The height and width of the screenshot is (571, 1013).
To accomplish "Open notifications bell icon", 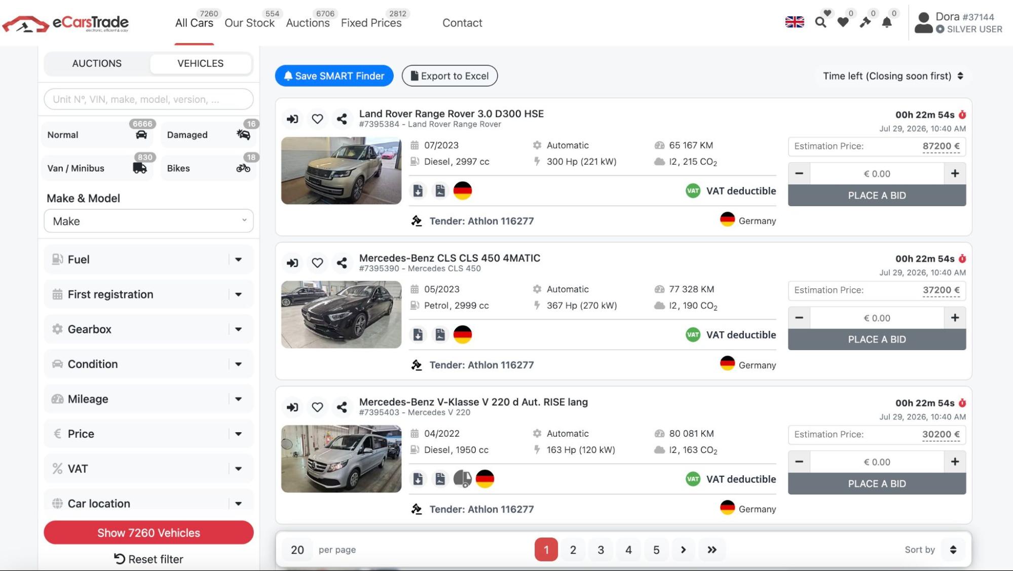I will tap(887, 22).
